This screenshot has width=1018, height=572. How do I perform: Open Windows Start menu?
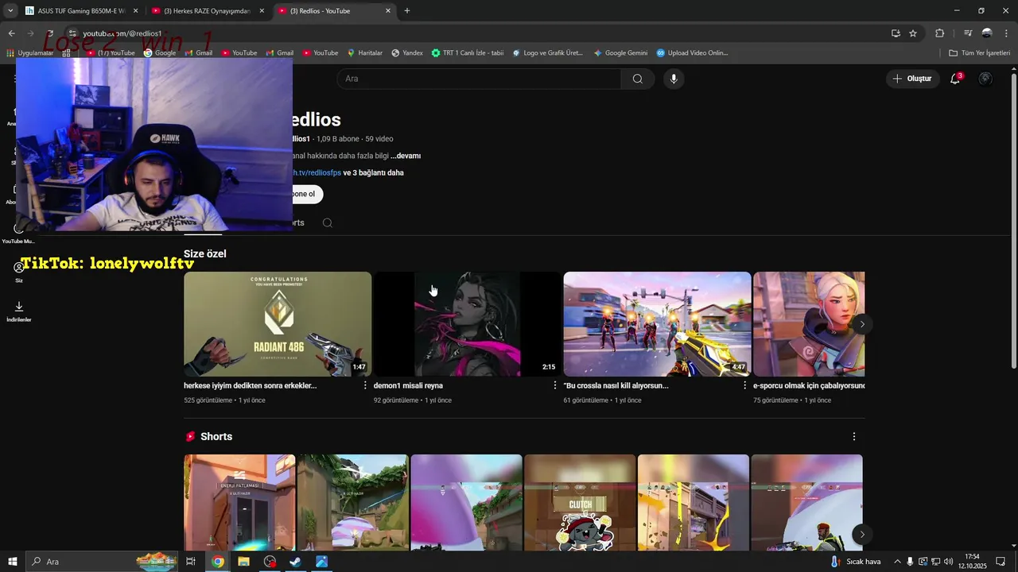point(13,562)
